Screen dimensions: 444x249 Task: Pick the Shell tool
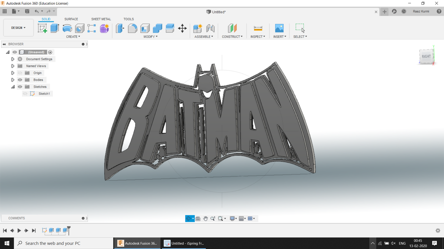point(145,28)
